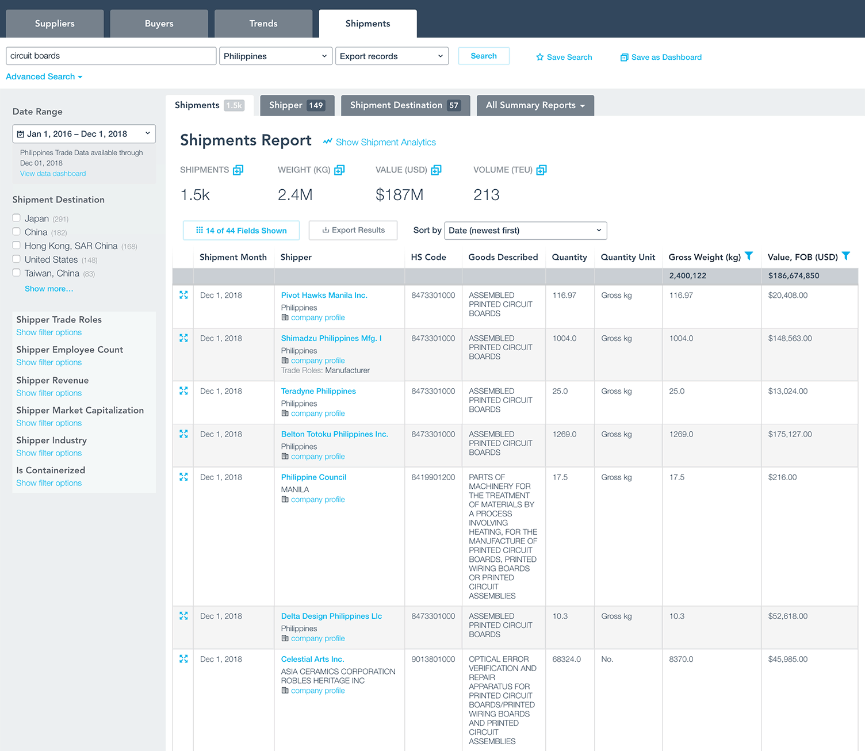Click the Shipment Month column header
The width and height of the screenshot is (865, 751).
[233, 257]
